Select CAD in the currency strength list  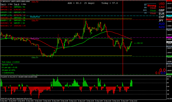[x=162, y=7]
